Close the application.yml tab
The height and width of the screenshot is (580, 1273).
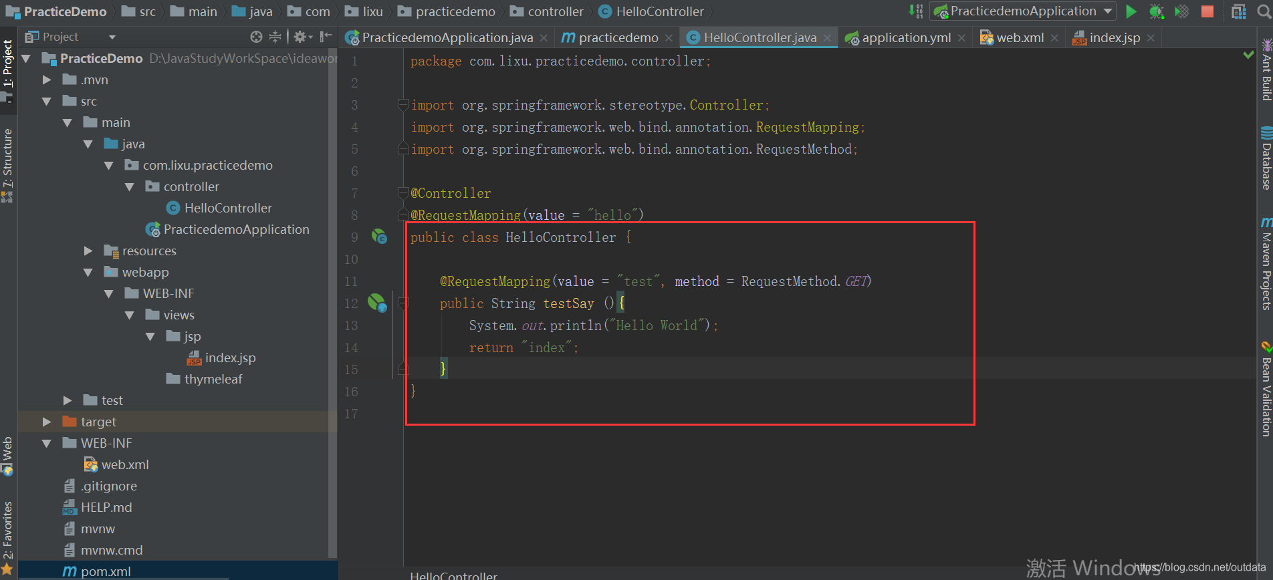point(961,38)
